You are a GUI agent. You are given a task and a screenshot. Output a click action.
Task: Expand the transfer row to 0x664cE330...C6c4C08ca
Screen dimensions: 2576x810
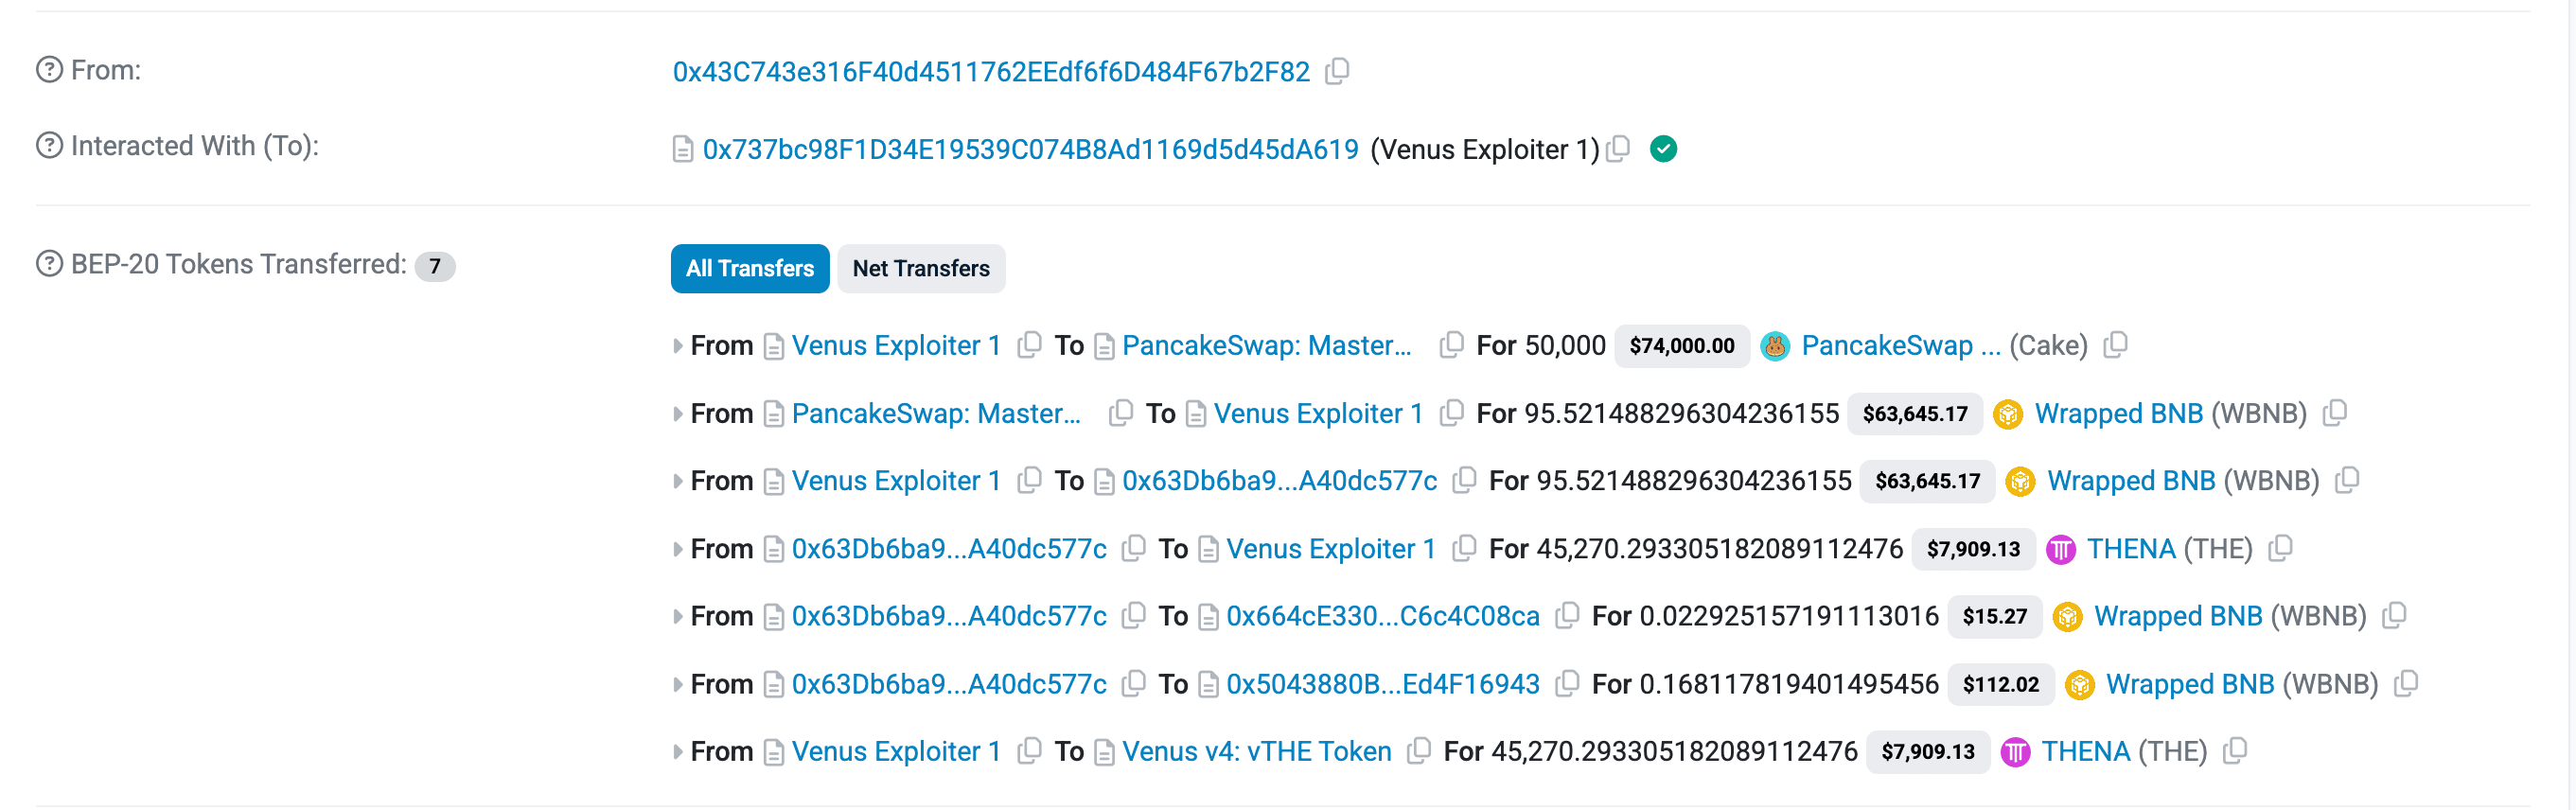(x=678, y=617)
